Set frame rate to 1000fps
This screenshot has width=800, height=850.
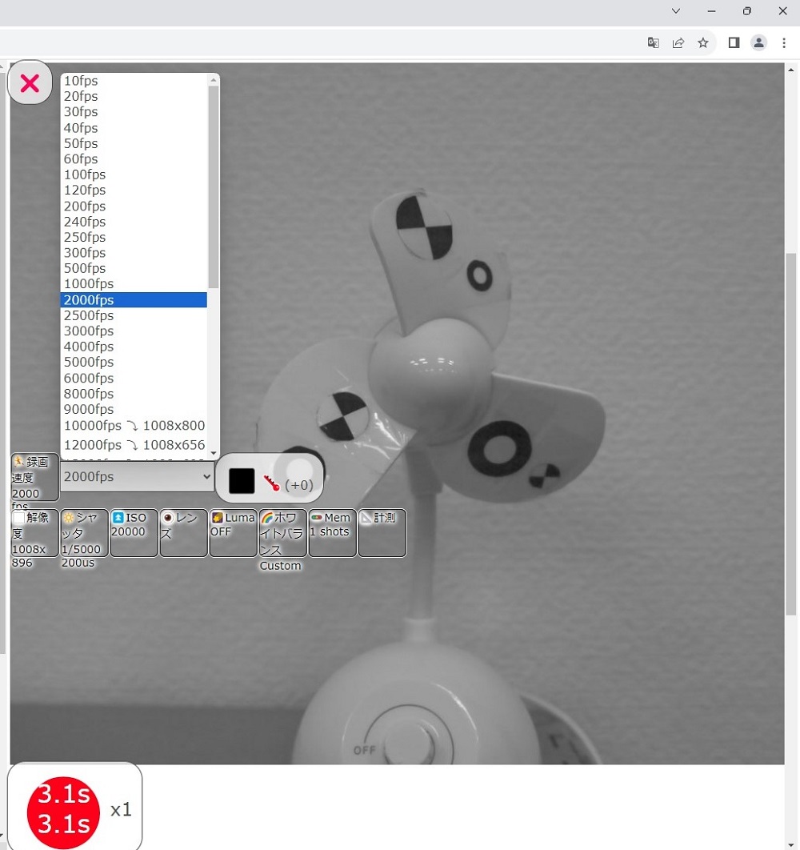click(x=134, y=284)
